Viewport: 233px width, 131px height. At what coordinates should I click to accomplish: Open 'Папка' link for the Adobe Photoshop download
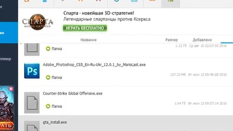[57, 78]
